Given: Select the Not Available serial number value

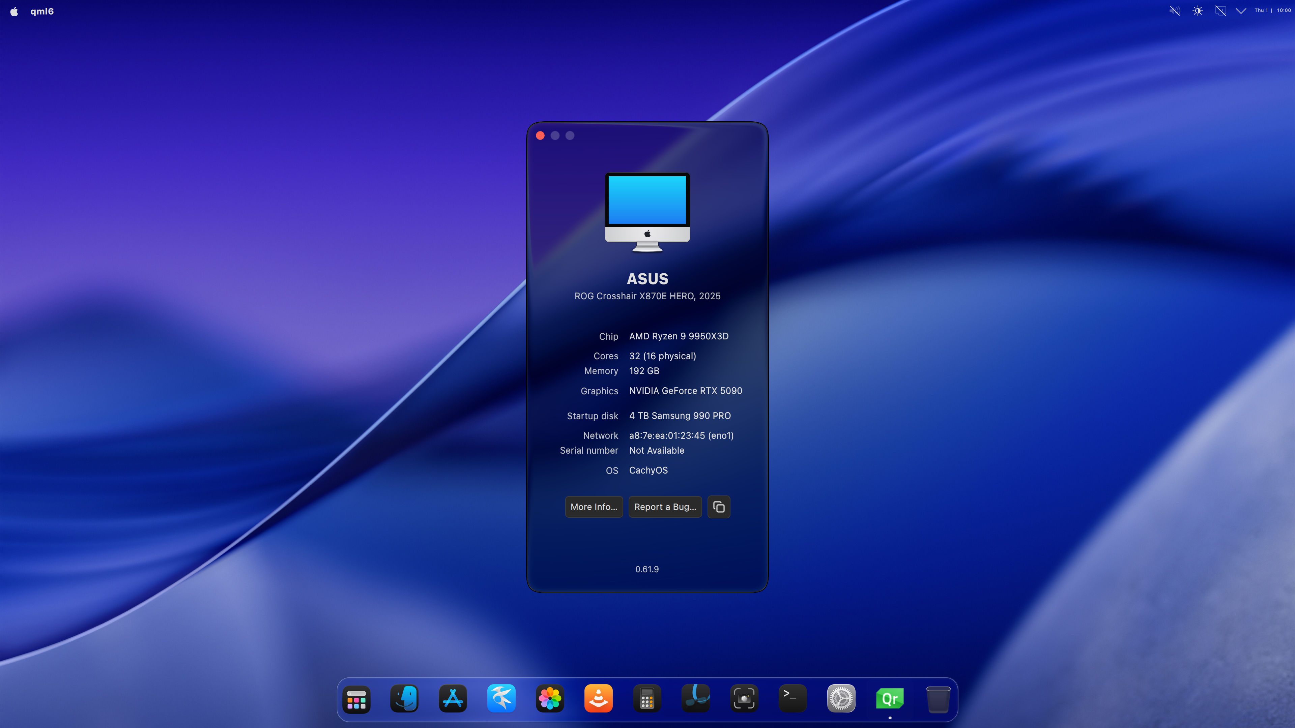Looking at the screenshot, I should coord(657,451).
